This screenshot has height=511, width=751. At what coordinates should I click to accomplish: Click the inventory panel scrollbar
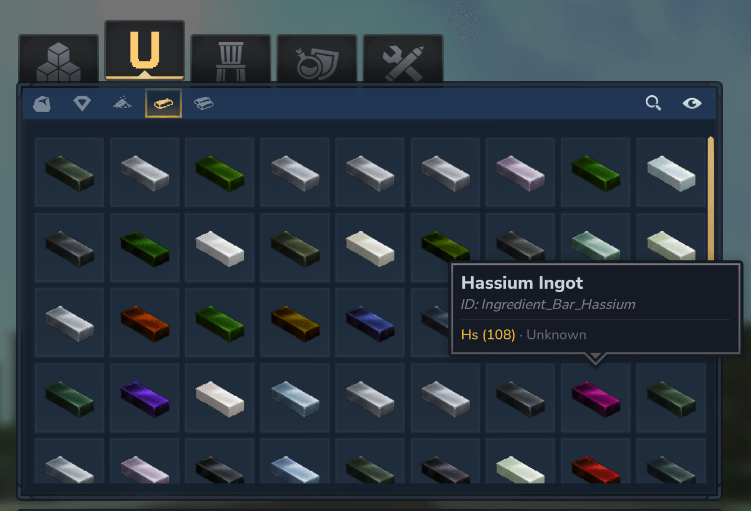point(710,198)
